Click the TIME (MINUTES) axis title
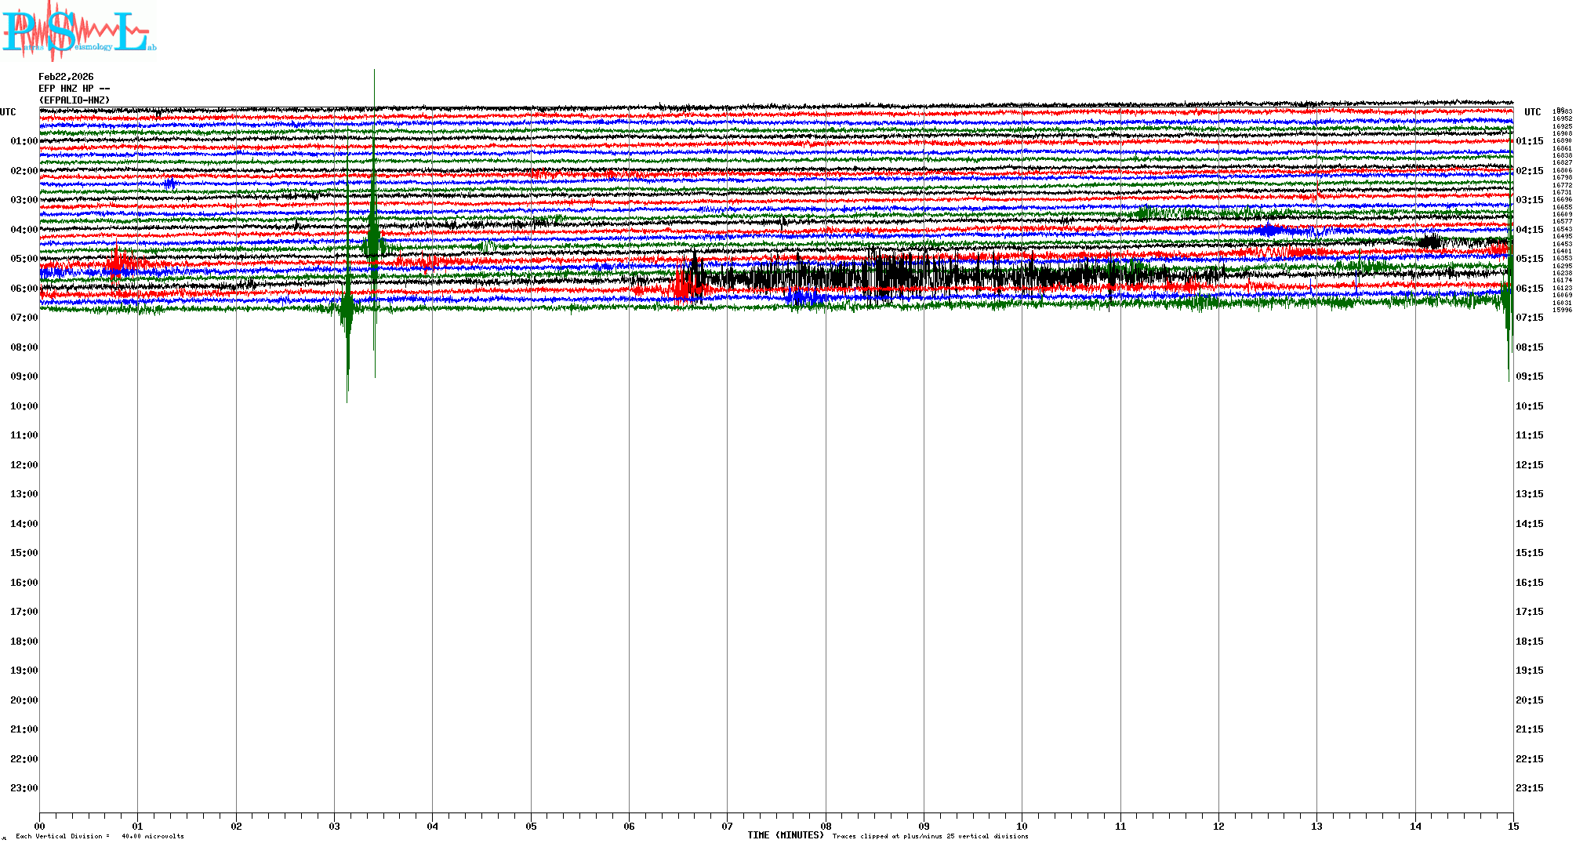Image resolution: width=1576 pixels, height=847 pixels. [x=786, y=835]
